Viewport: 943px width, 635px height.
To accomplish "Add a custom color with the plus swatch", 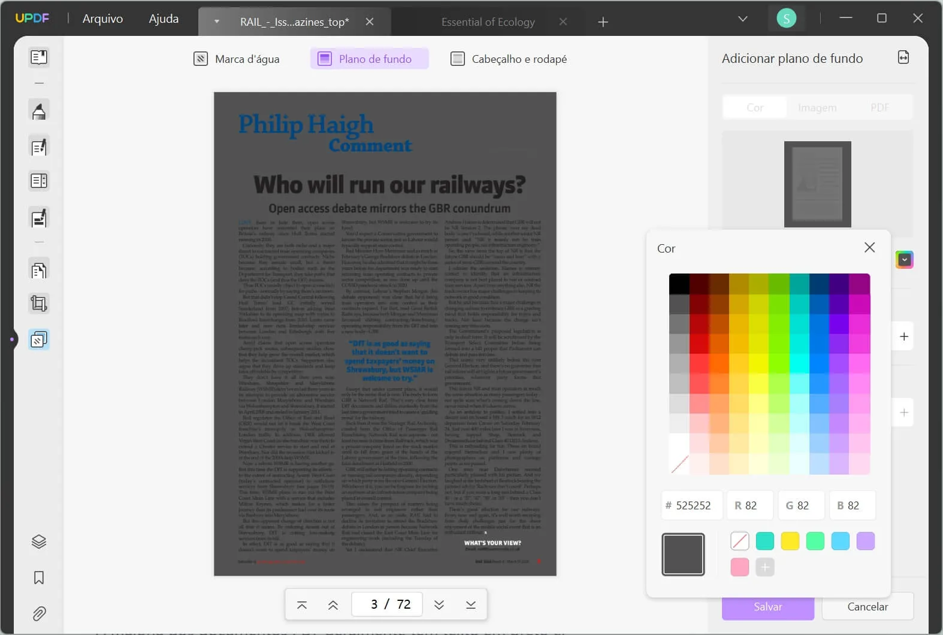I will coord(765,567).
